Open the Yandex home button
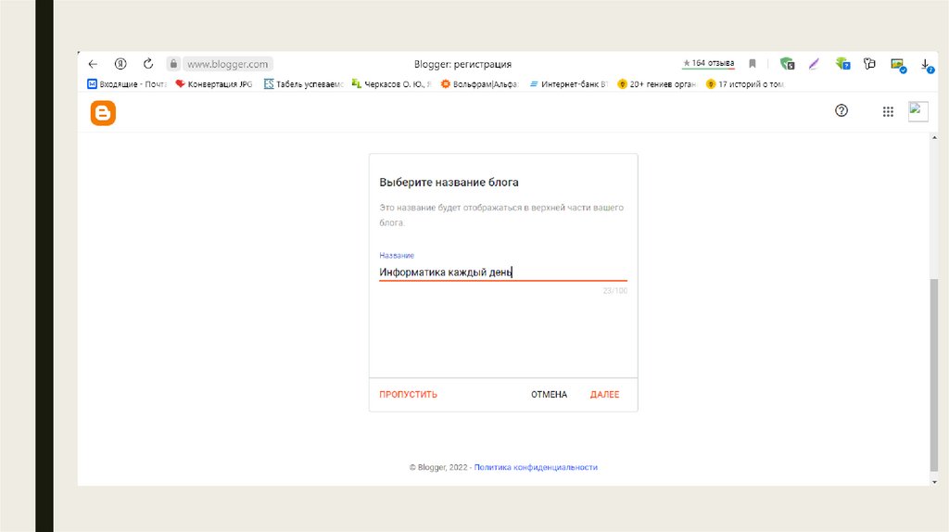 (x=120, y=64)
